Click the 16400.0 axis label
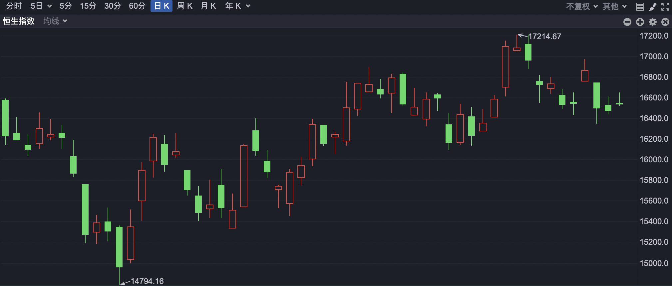 tap(654, 118)
